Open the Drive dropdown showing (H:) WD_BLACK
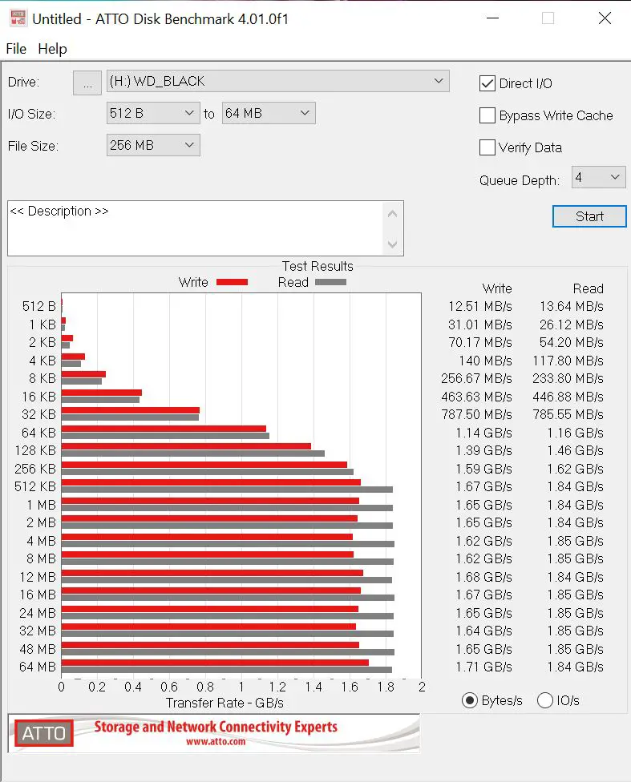 point(278,81)
